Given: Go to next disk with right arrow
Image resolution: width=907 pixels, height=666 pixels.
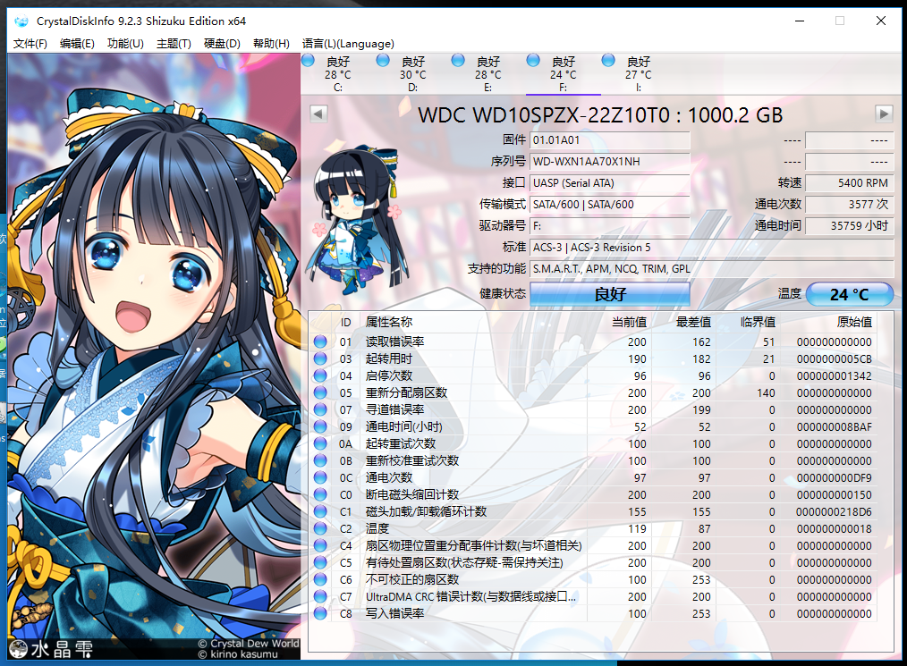Looking at the screenshot, I should click(884, 114).
